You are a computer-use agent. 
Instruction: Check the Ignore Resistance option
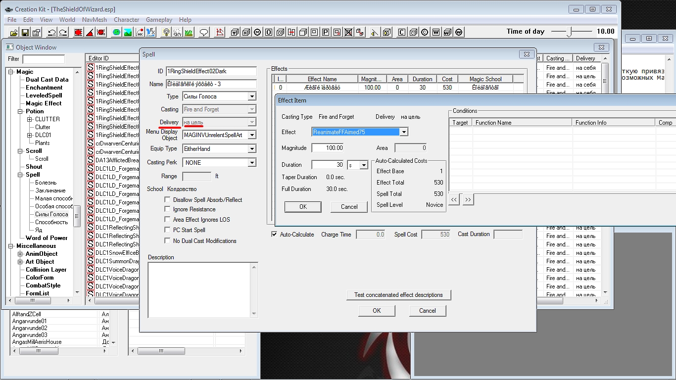168,209
